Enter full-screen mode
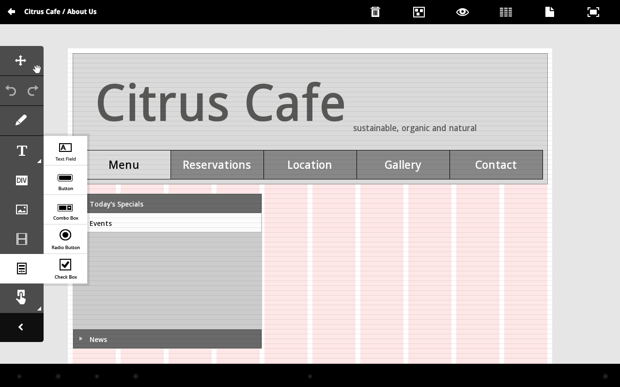This screenshot has width=620, height=387. [593, 12]
